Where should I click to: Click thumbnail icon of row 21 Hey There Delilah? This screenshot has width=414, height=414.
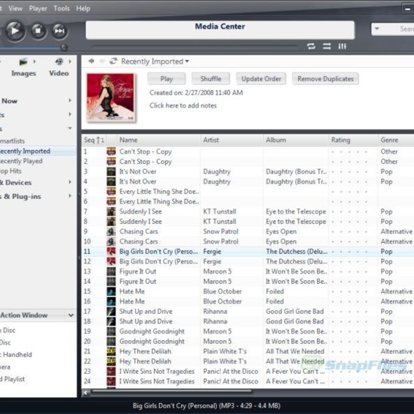tap(111, 351)
